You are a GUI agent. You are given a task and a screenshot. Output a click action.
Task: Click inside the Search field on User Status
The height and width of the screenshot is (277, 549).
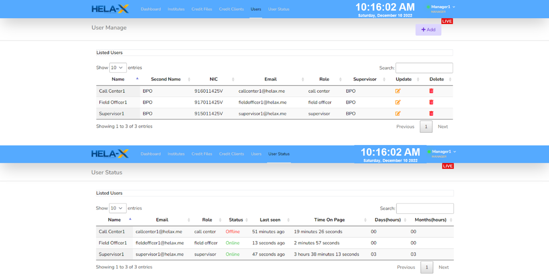click(x=425, y=208)
